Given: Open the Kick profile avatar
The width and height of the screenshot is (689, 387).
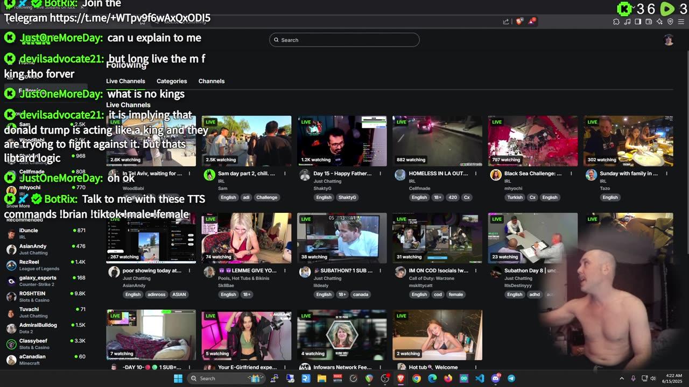Looking at the screenshot, I should pyautogui.click(x=669, y=40).
